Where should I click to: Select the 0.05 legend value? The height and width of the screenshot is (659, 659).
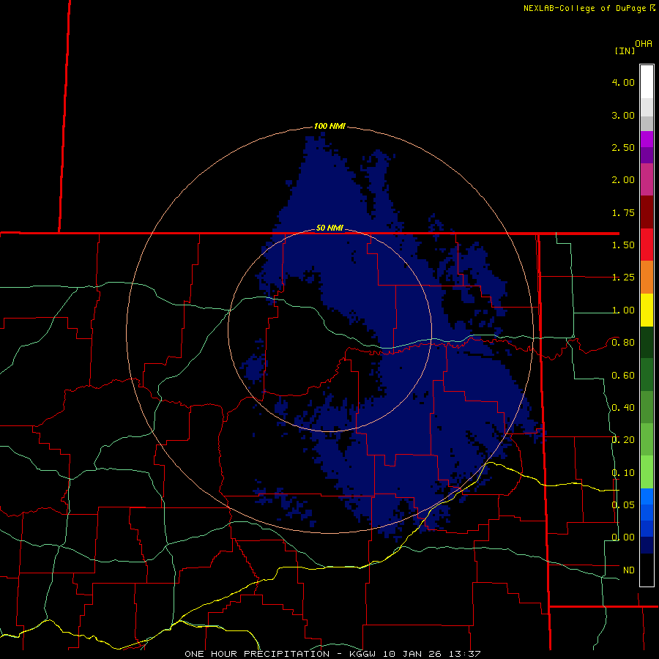623,505
